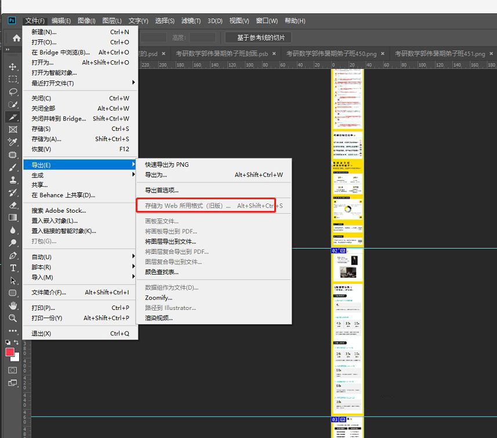Expand the 脚本(R) submenu
The width and height of the screenshot is (497, 438).
[80, 267]
